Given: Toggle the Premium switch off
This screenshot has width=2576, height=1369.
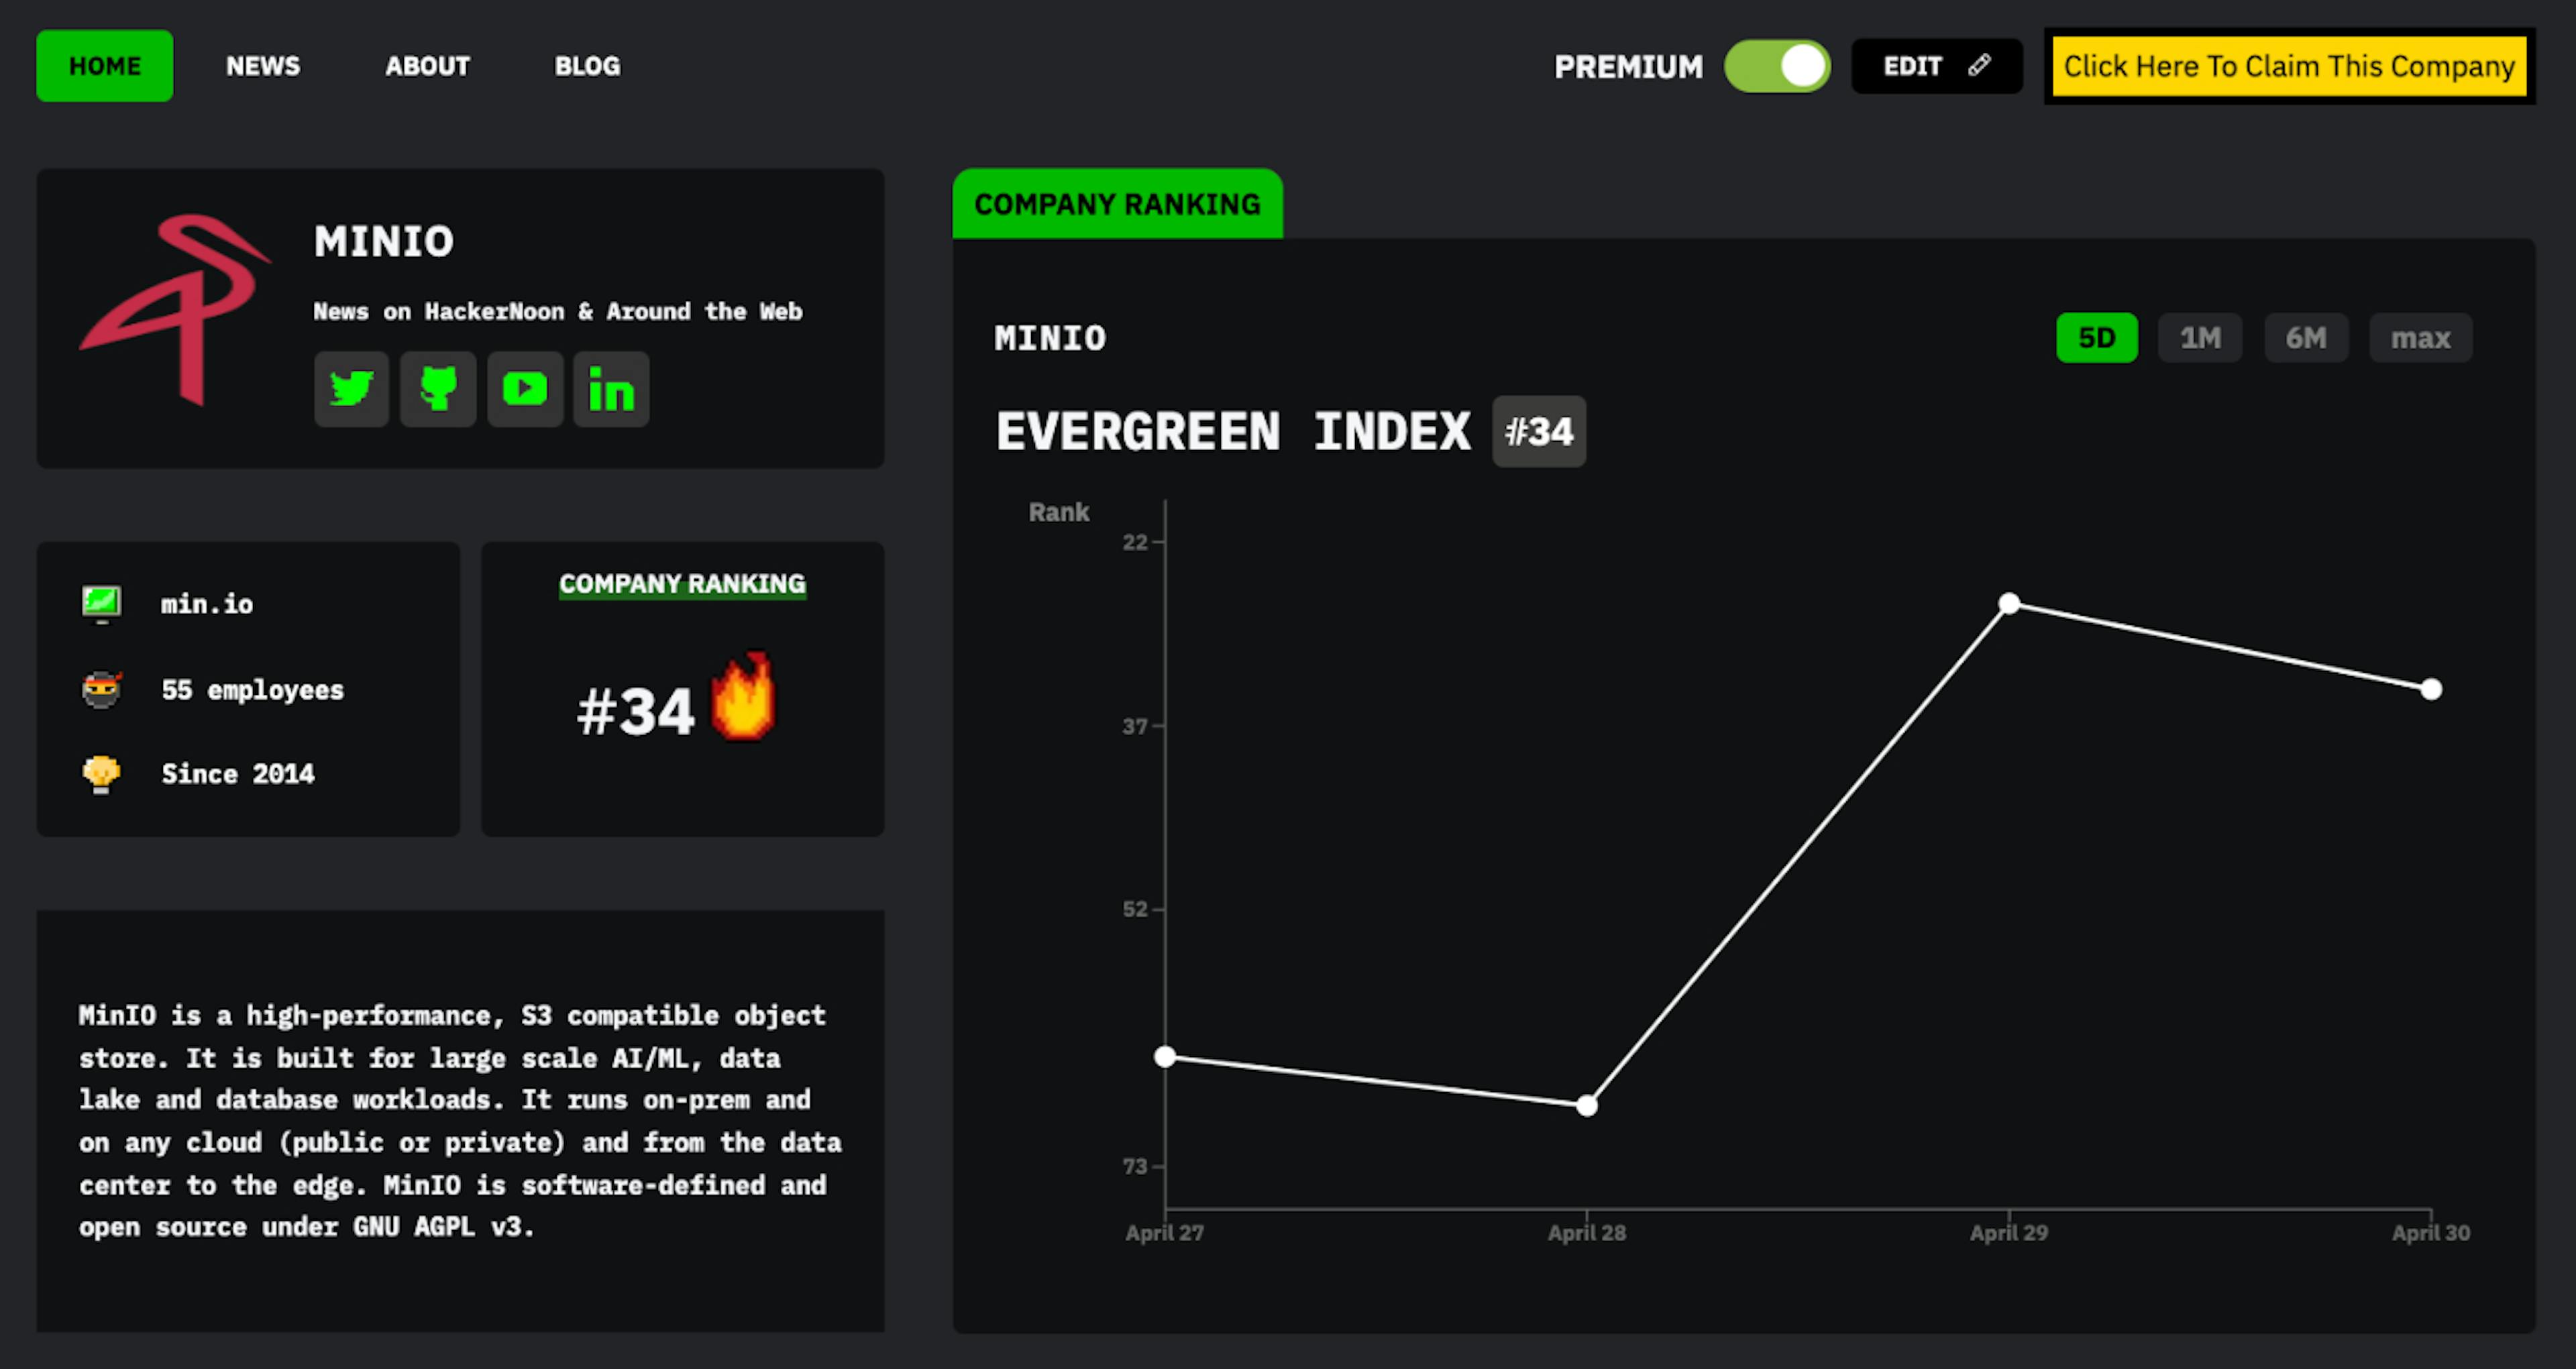Looking at the screenshot, I should (1777, 67).
